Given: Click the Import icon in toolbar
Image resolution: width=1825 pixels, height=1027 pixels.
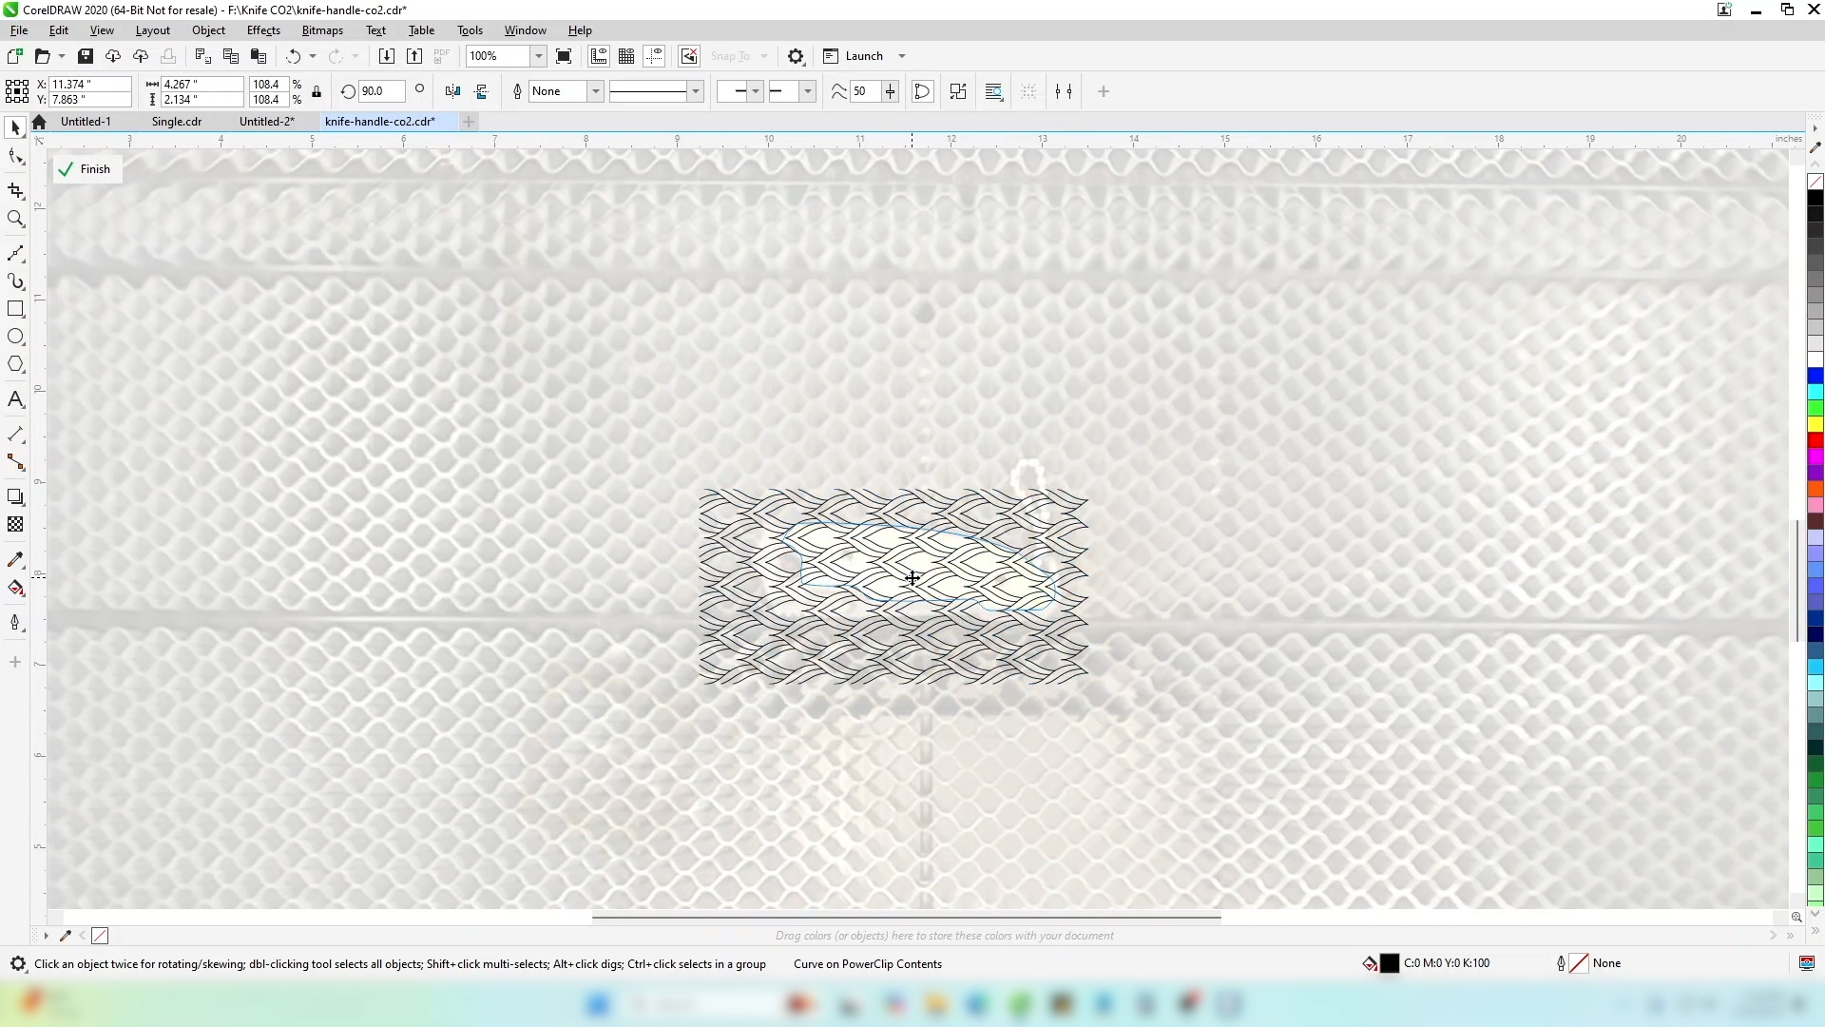Looking at the screenshot, I should 386,56.
